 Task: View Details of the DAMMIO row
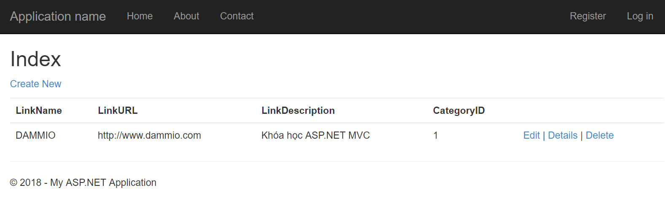pyautogui.click(x=563, y=135)
